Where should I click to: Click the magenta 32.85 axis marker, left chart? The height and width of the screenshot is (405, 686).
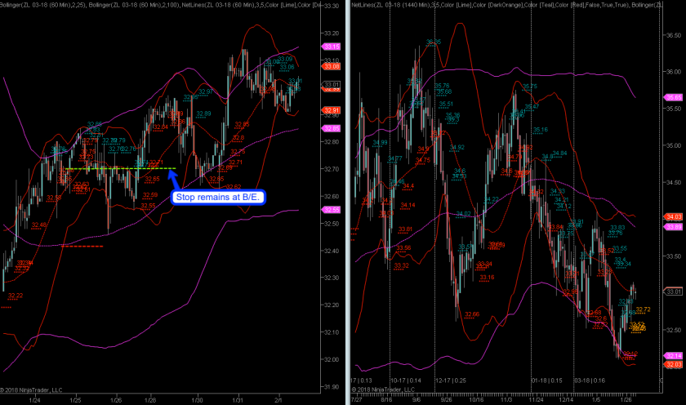tap(332, 128)
